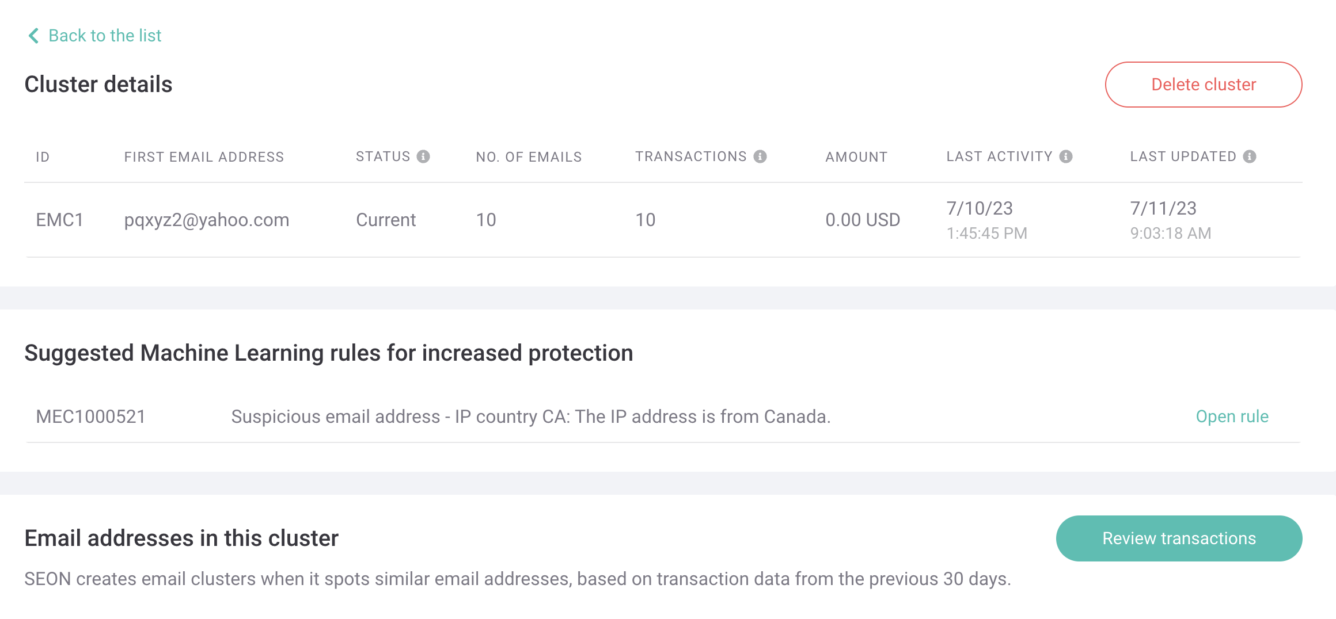1336x619 pixels.
Task: Review transactions for this cluster
Action: tap(1179, 538)
